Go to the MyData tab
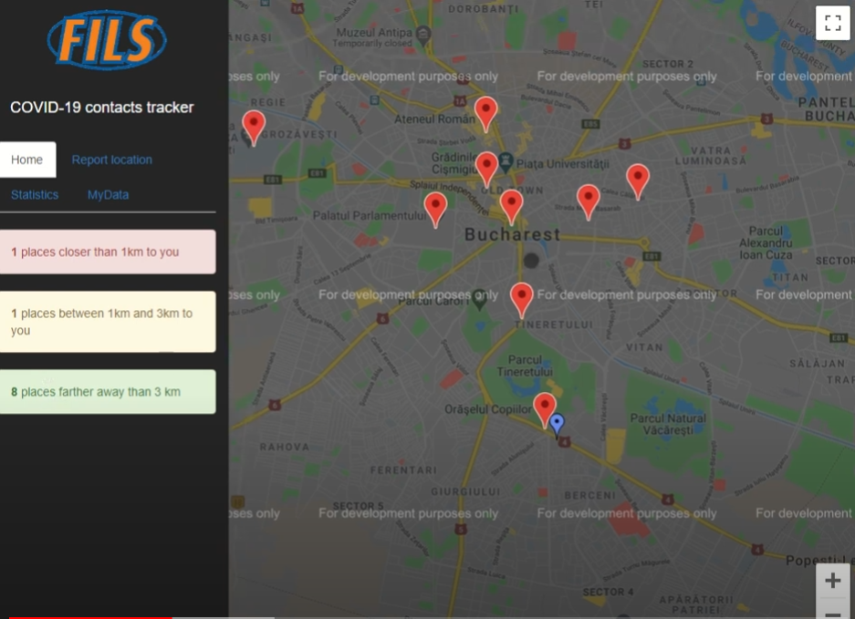Image resolution: width=855 pixels, height=619 pixels. pos(108,194)
